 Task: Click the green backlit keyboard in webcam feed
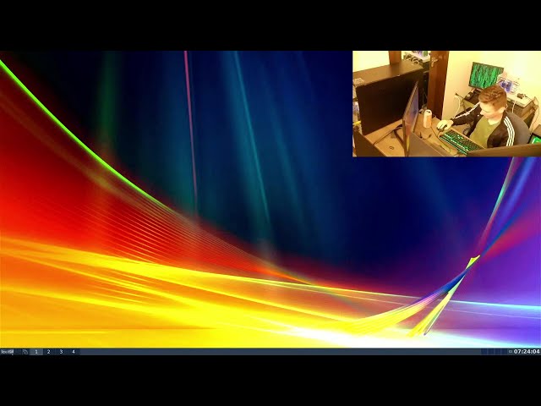(x=461, y=141)
